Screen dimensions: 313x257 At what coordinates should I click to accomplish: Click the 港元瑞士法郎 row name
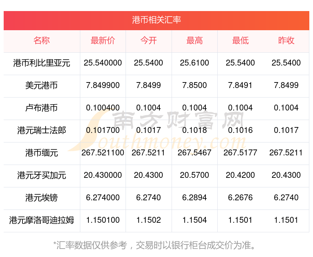pos(42,130)
